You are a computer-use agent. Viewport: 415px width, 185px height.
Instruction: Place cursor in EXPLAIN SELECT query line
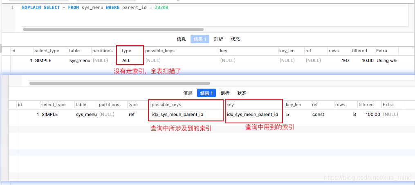(95, 8)
